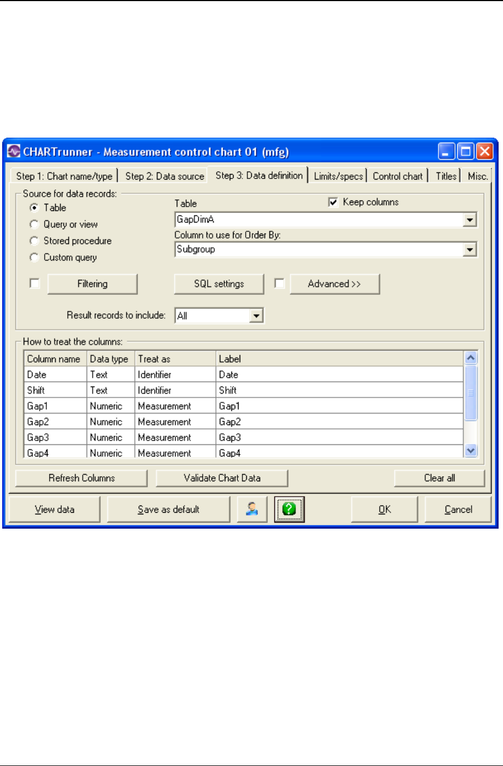The width and height of the screenshot is (503, 766).
Task: Confirm with the OK button
Action: pyautogui.click(x=385, y=509)
